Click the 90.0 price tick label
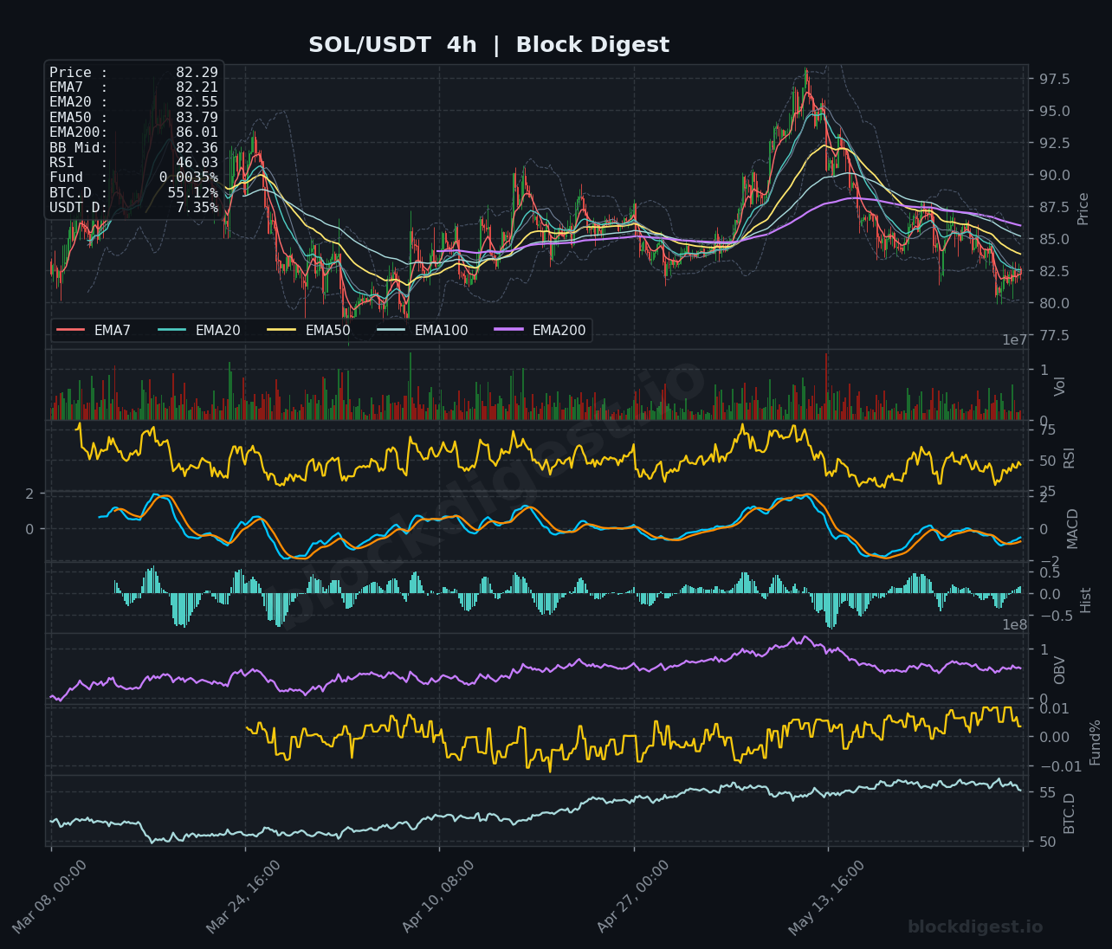 (1054, 175)
